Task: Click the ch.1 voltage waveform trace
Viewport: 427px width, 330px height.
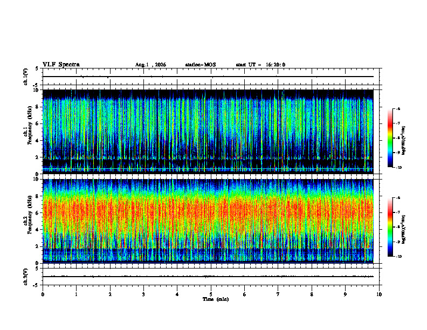Action: 208,77
